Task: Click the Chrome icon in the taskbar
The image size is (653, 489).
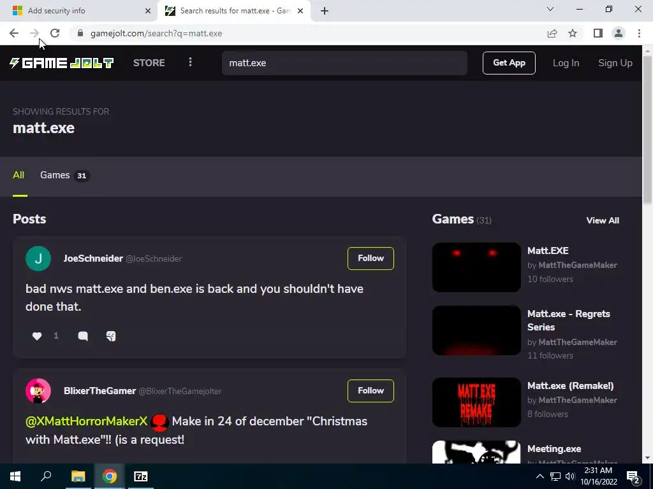Action: (x=110, y=476)
